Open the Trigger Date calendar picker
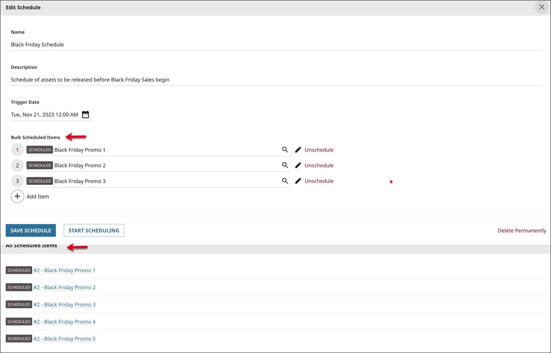 (x=85, y=114)
